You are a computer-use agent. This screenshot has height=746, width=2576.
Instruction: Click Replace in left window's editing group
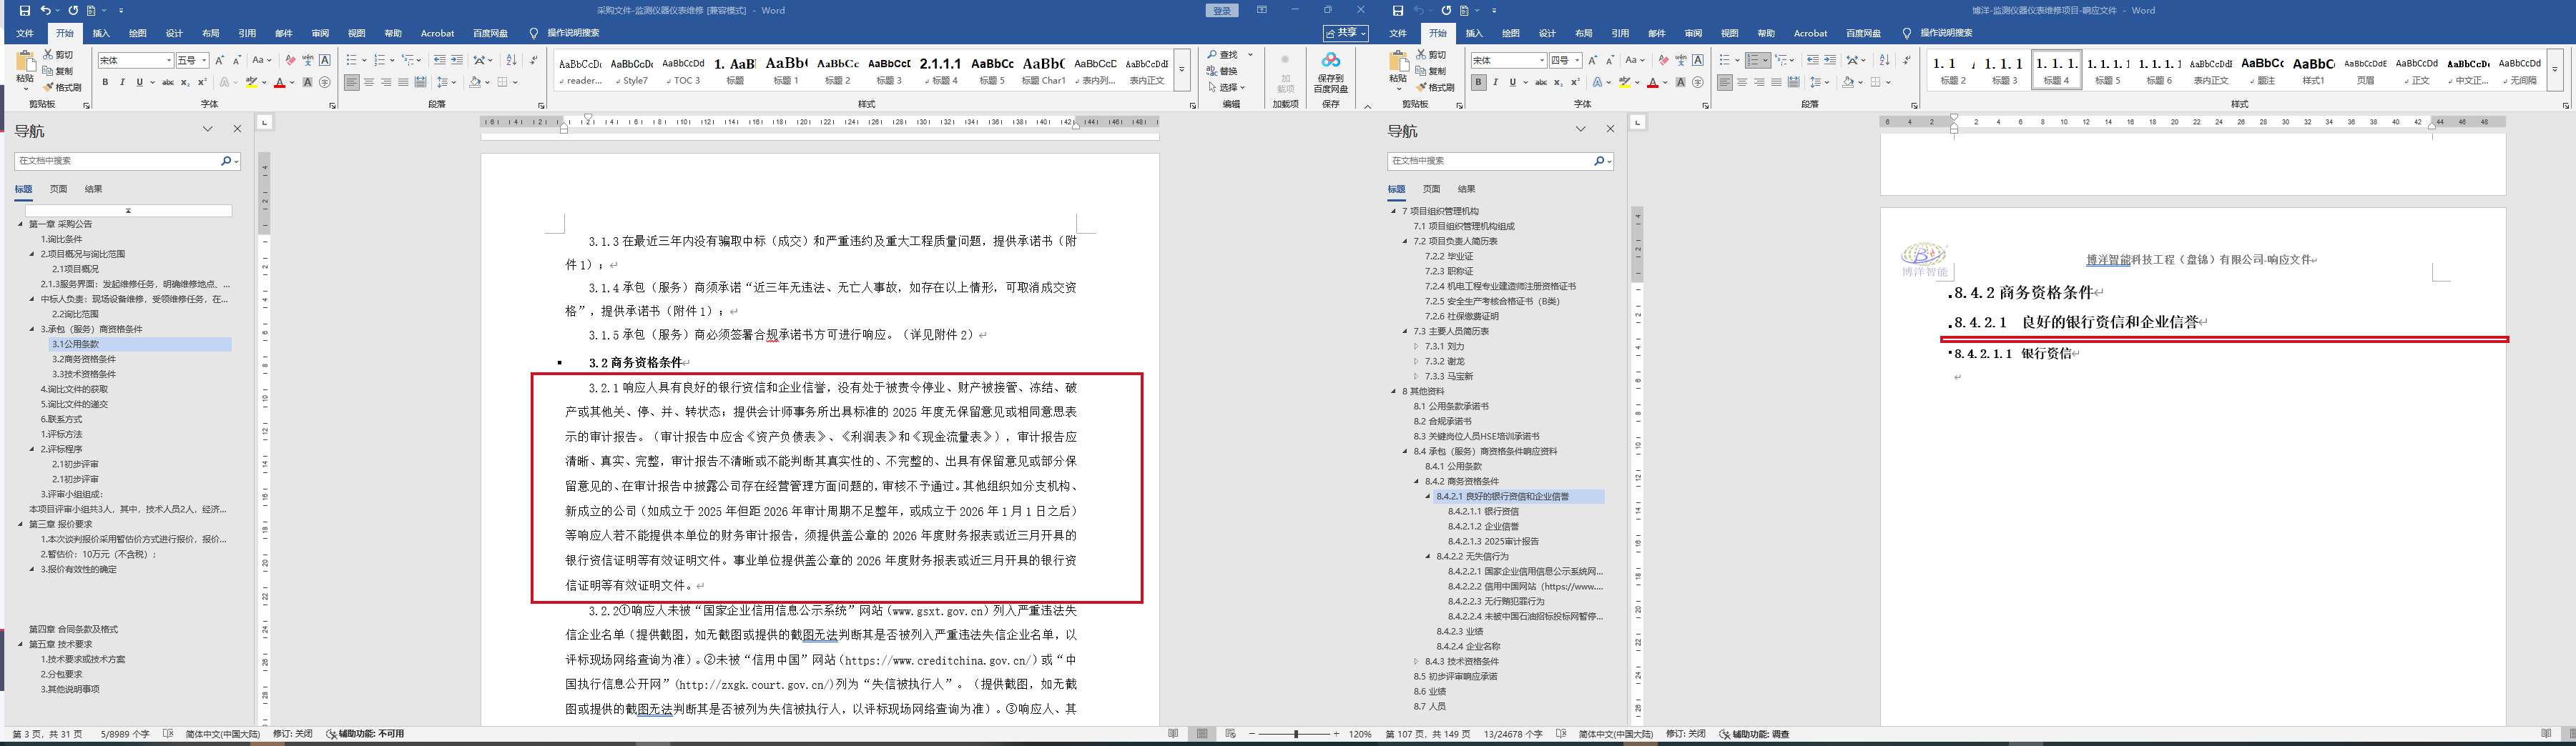1223,71
